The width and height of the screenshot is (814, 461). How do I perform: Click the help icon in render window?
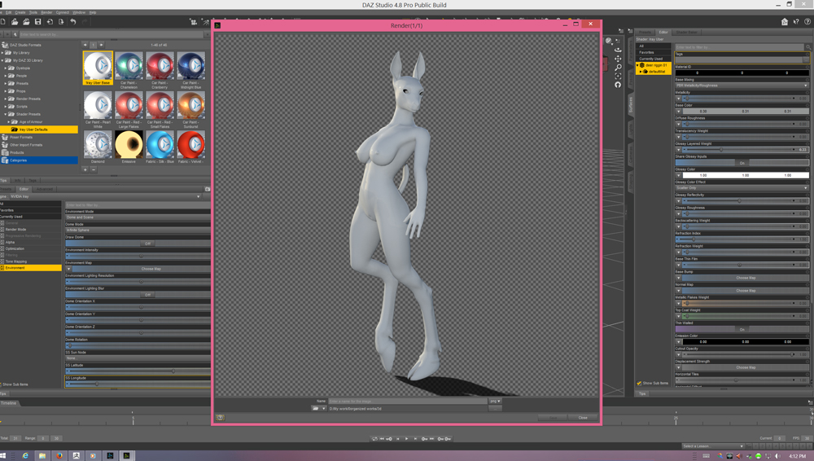pos(220,418)
